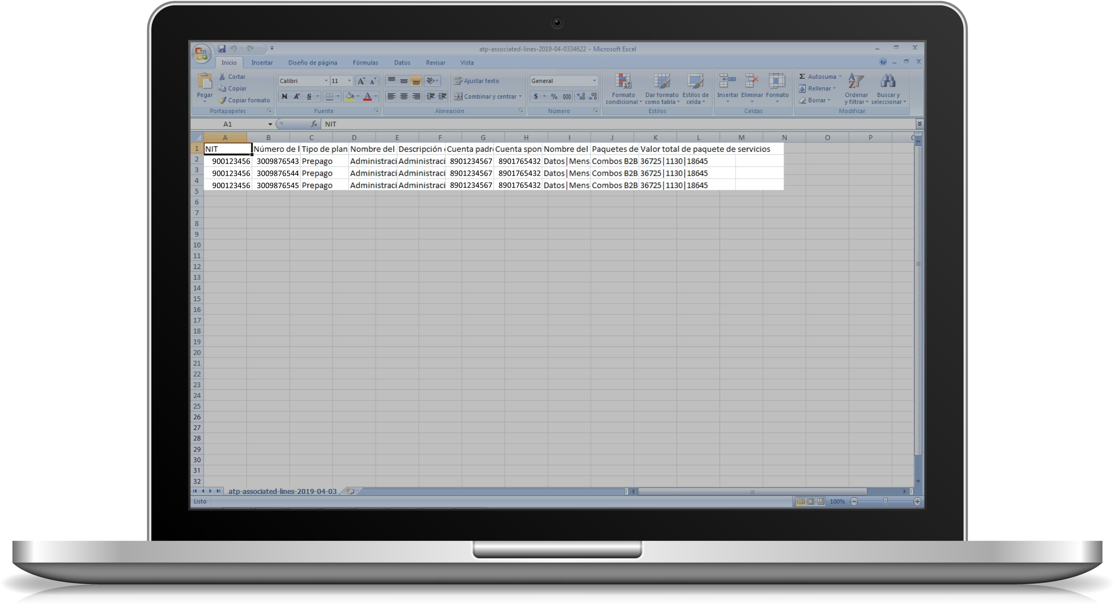Viewport: 1115px width, 606px height.
Task: Open Buscar y seleccionar menu
Action: pos(888,89)
